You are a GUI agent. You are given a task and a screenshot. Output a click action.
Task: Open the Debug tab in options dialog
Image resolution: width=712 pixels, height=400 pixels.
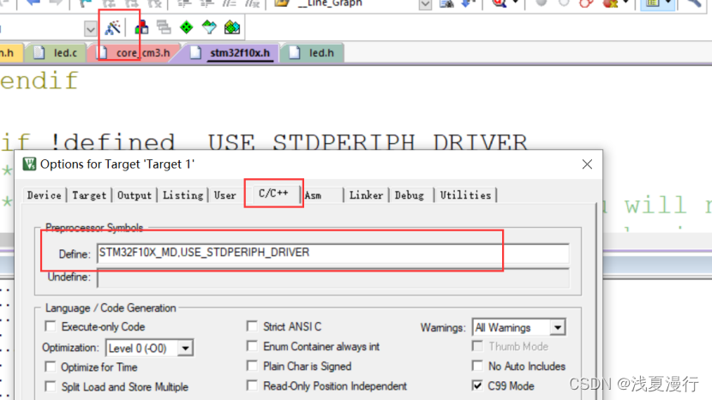(410, 195)
